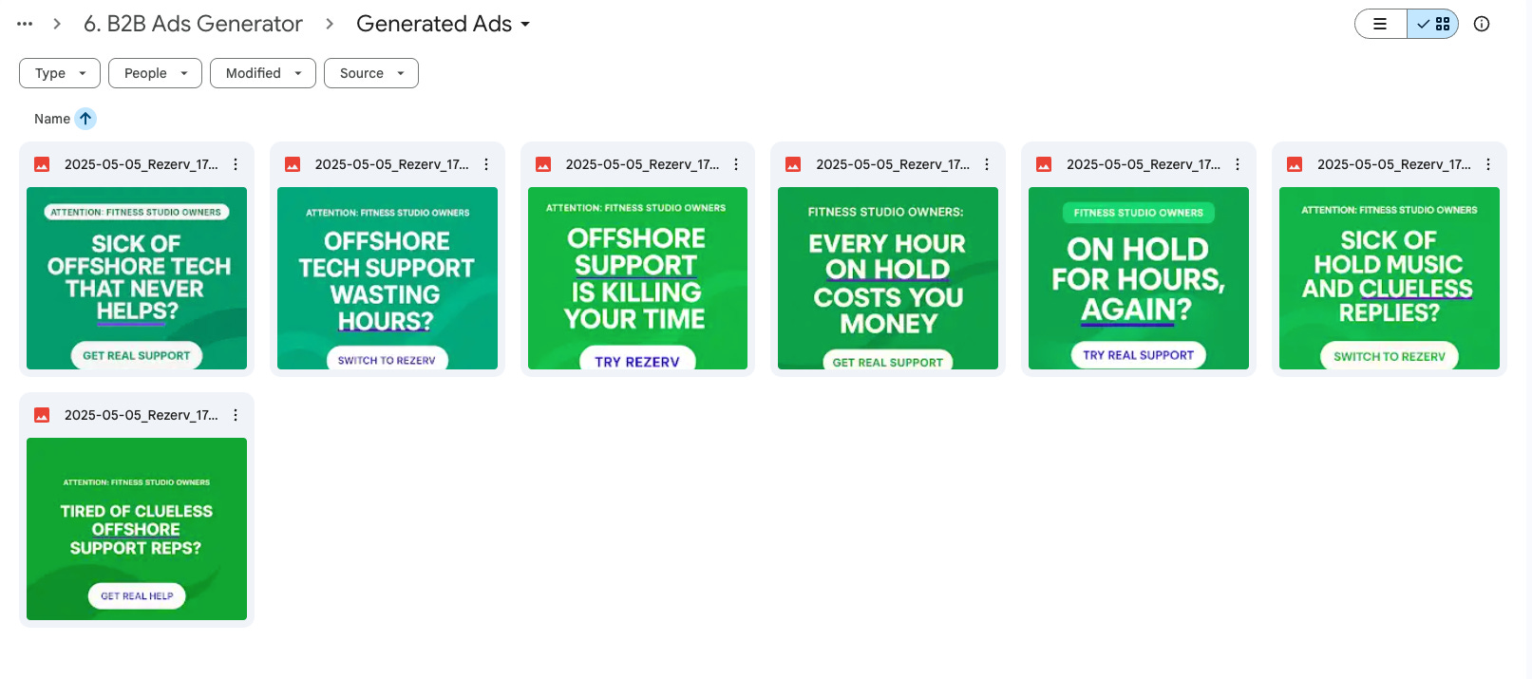Open more actions for 'Sick of hold music' file
The height and width of the screenshot is (679, 1532).
click(1488, 164)
